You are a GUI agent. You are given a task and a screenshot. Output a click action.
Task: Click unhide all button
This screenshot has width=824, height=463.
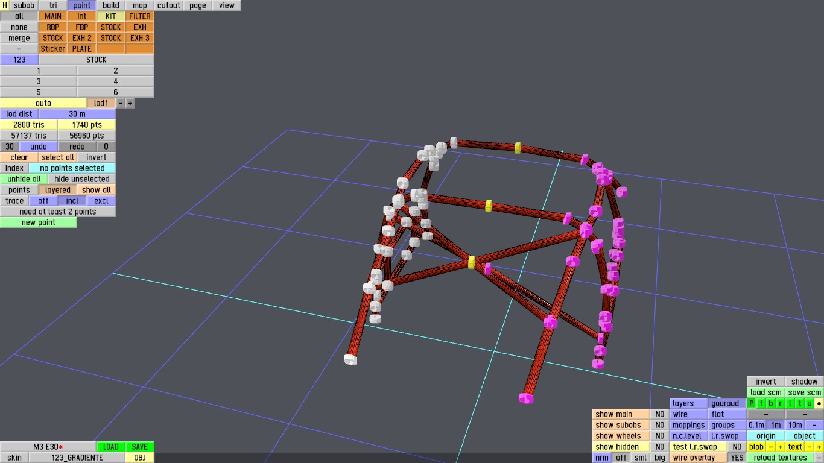[x=24, y=179]
